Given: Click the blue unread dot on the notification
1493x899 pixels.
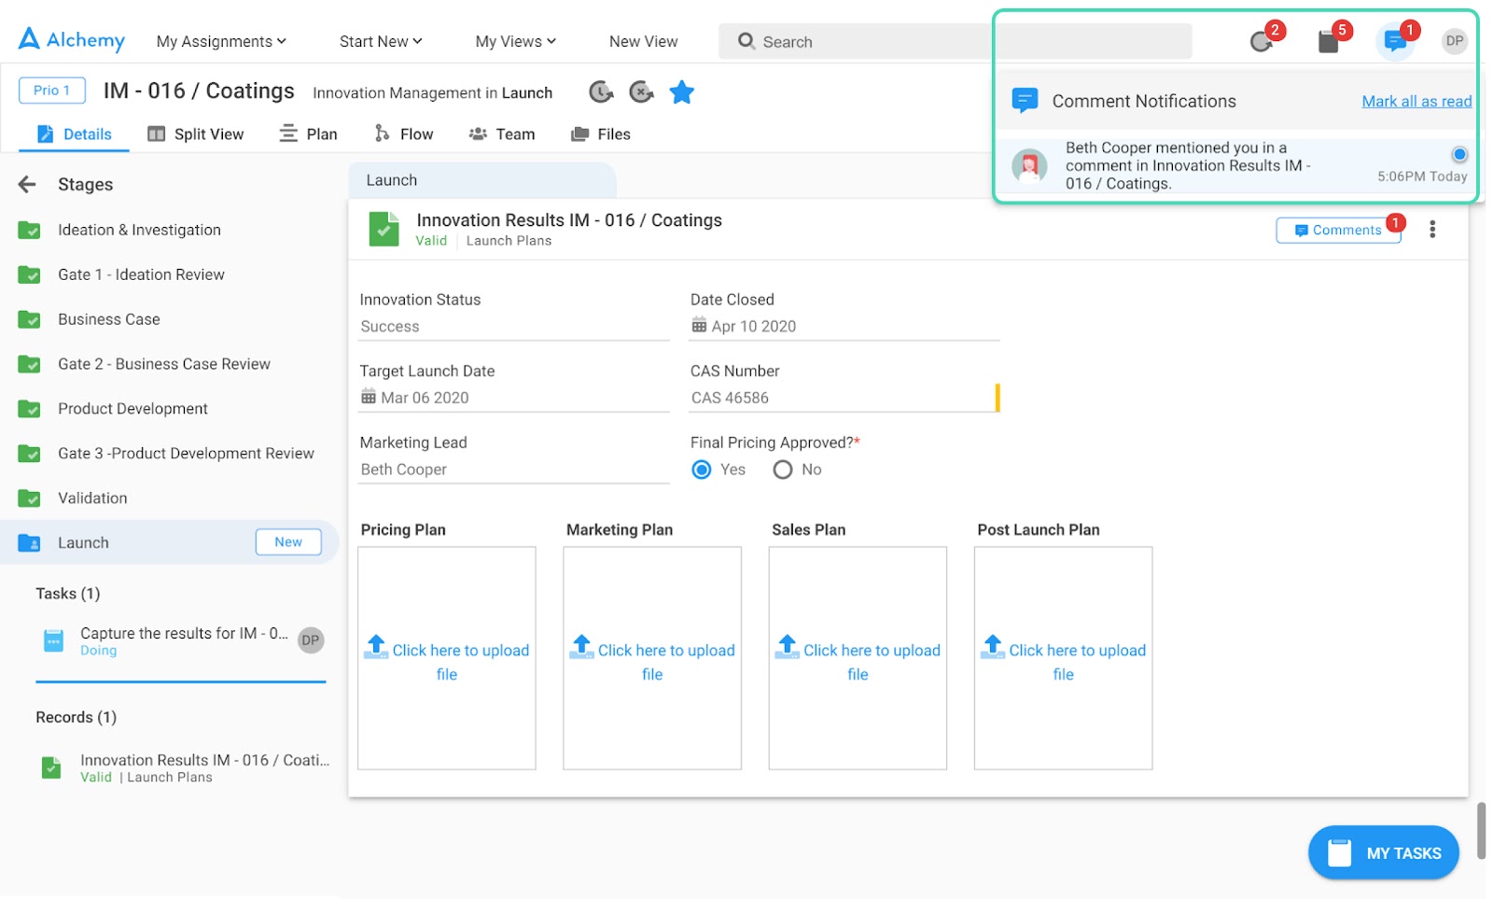Looking at the screenshot, I should pos(1459,154).
